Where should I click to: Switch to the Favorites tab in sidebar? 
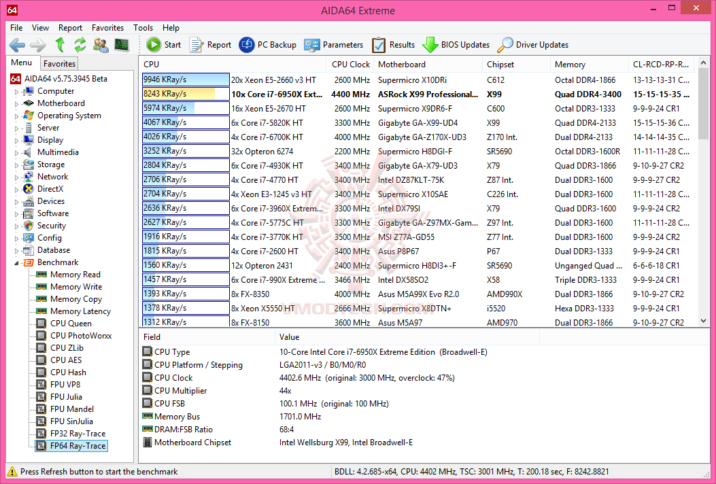point(59,64)
